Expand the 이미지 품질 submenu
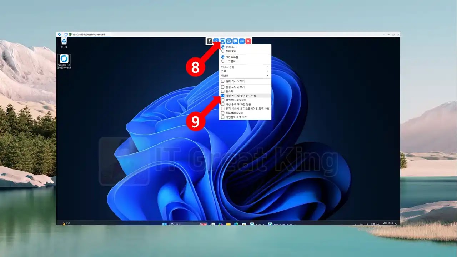The height and width of the screenshot is (257, 457). coord(245,67)
